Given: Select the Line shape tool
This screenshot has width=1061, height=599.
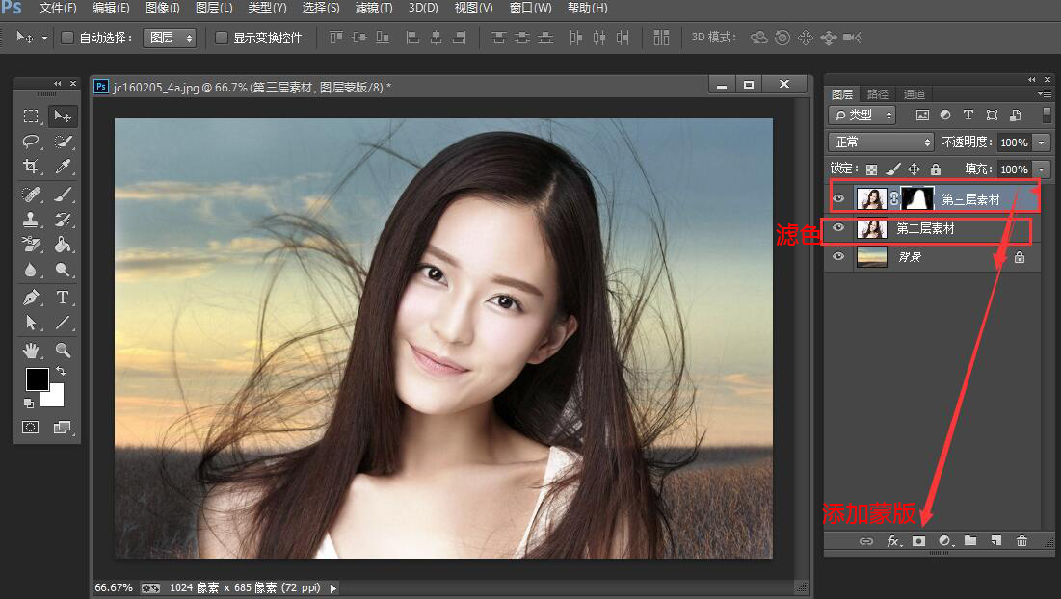Looking at the screenshot, I should point(63,323).
